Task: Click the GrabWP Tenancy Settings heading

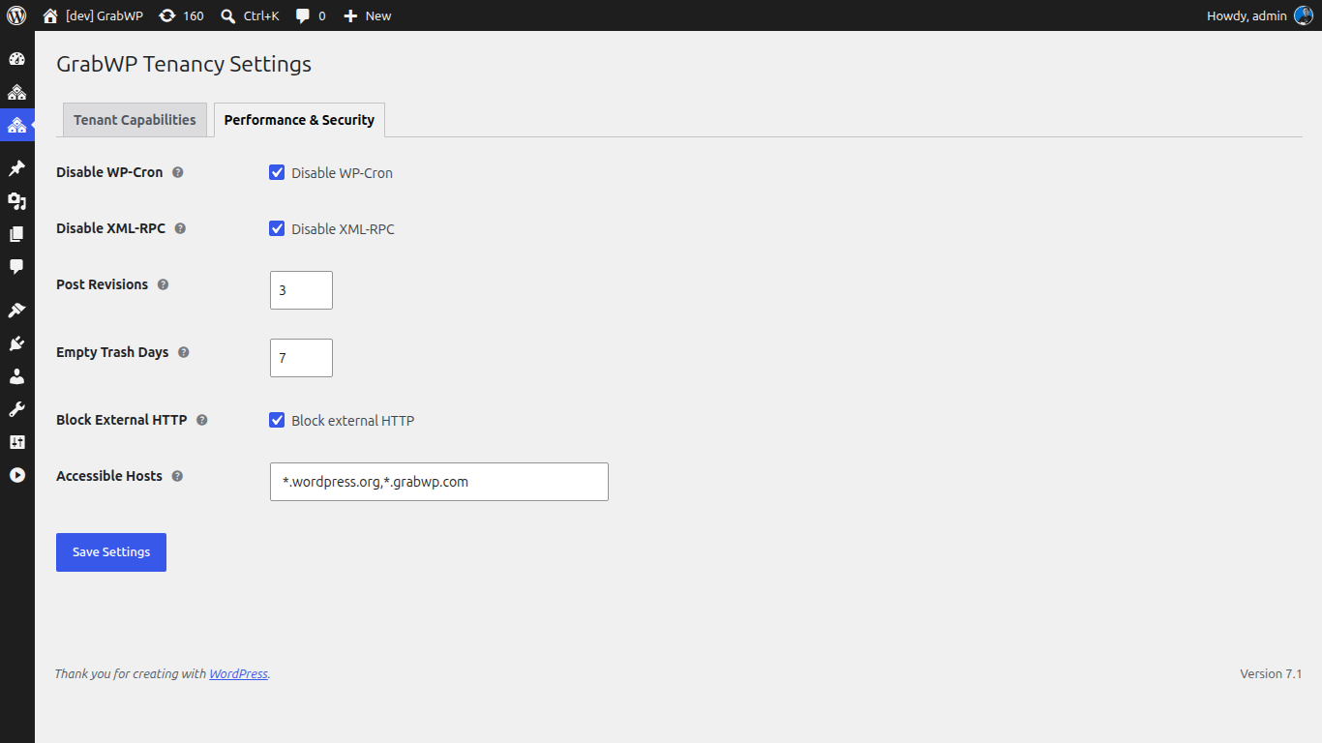Action: pyautogui.click(x=184, y=64)
